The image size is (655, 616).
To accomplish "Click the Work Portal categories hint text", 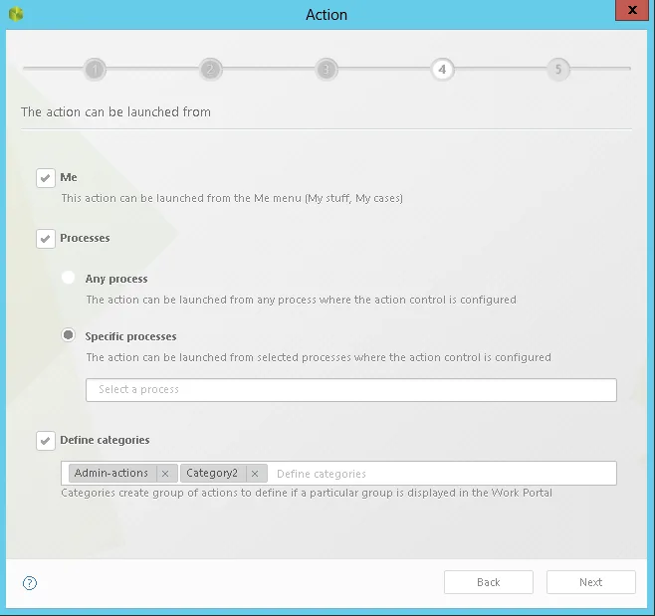I will [x=307, y=493].
